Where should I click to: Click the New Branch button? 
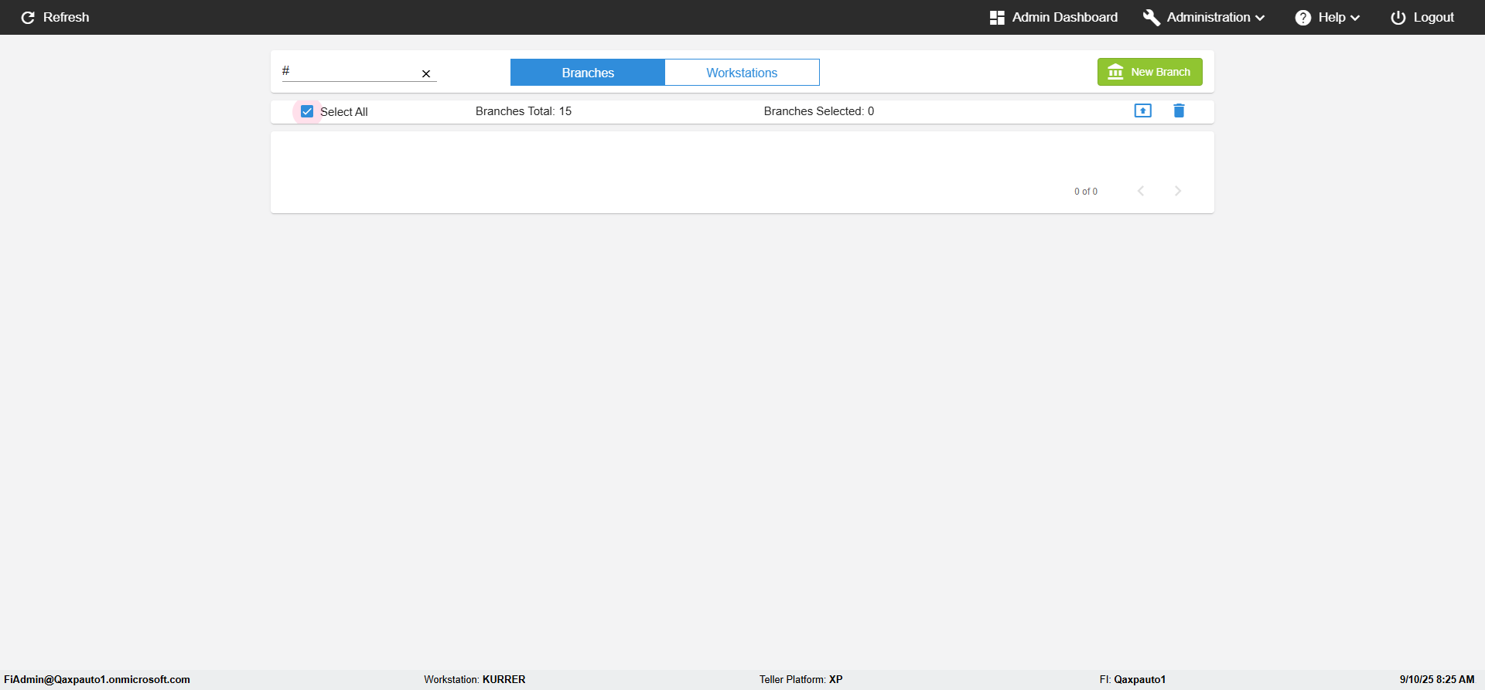pyautogui.click(x=1150, y=72)
